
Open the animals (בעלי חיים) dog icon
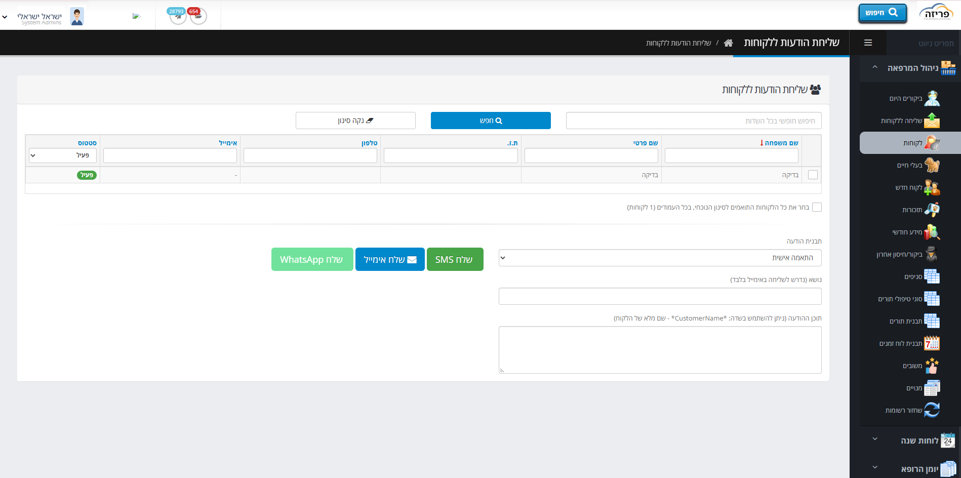pos(932,165)
